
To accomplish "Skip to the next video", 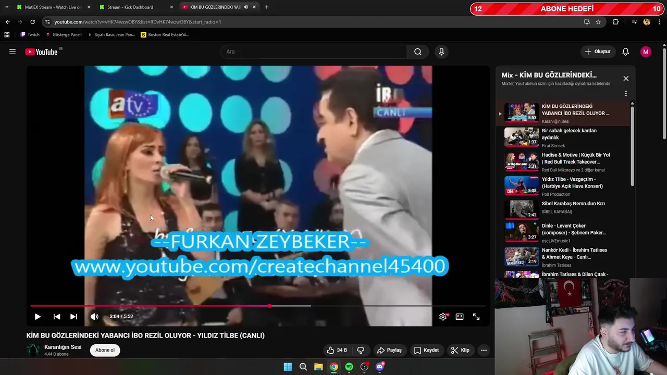I will coord(73,317).
